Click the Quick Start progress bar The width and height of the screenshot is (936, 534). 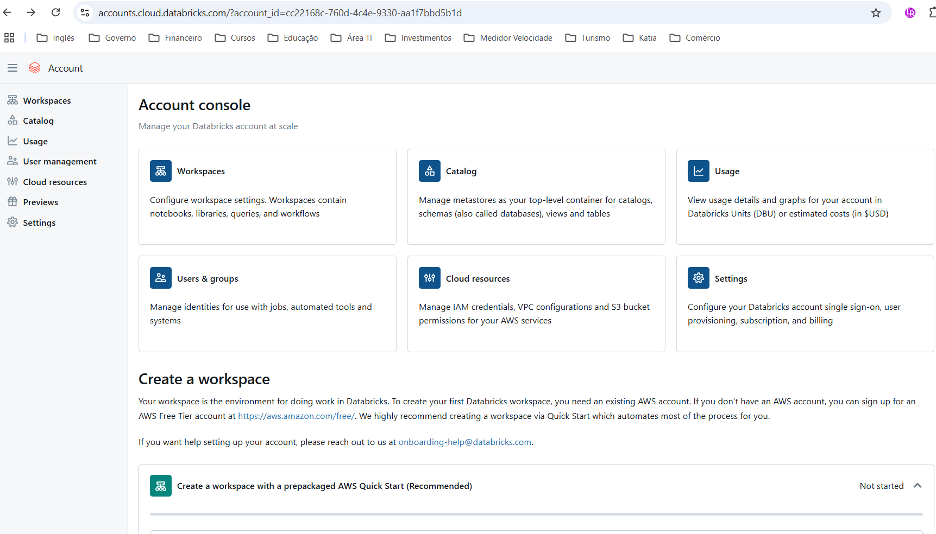536,513
